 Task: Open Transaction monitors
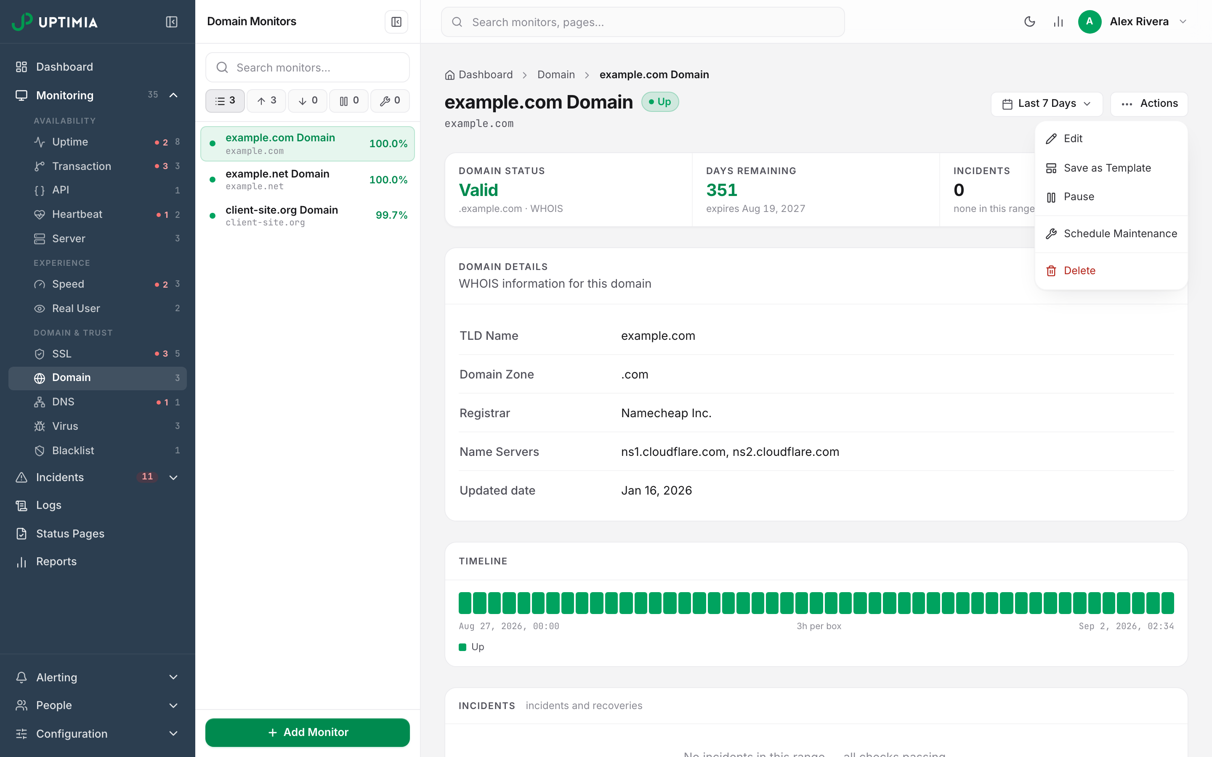click(98, 166)
